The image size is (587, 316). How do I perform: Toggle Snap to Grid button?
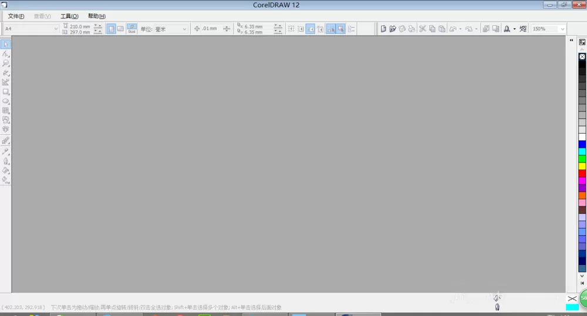[x=291, y=29]
